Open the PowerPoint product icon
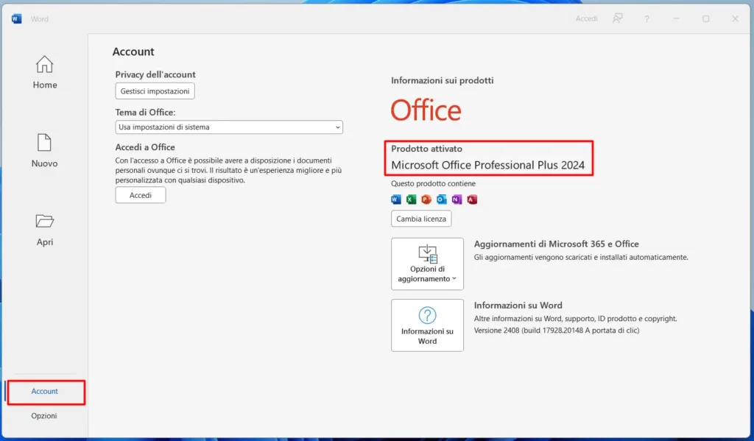Image resolution: width=754 pixels, height=441 pixels. [x=426, y=199]
